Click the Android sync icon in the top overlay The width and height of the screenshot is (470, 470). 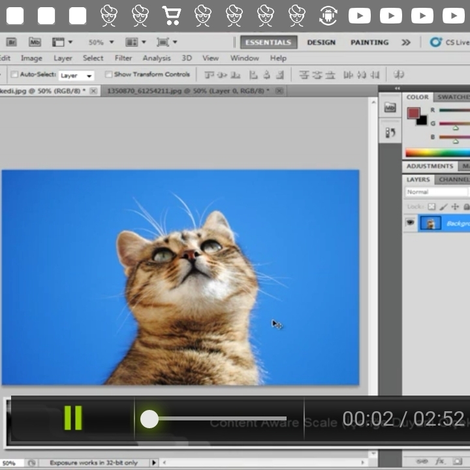point(328,15)
